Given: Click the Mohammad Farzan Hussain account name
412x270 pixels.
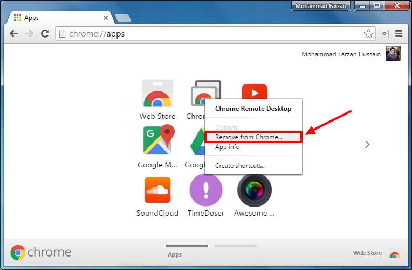Looking at the screenshot, I should 341,54.
